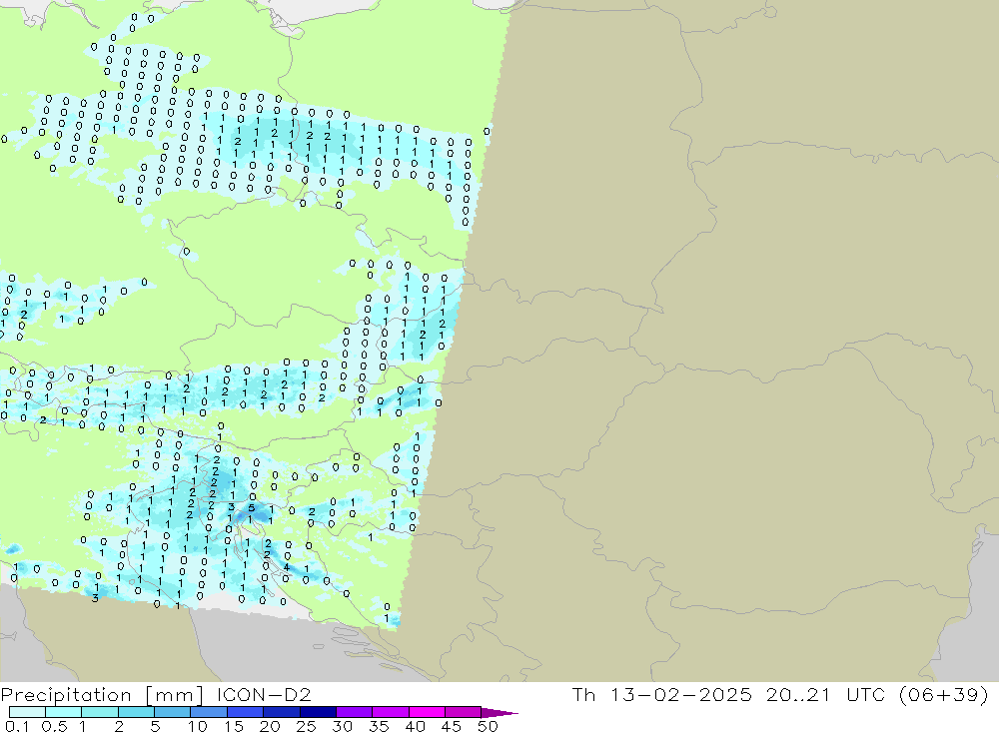Click the 0.1–0.5 mm palest cyan legend swatch
Screen dimensions: 999x732
coord(27,712)
